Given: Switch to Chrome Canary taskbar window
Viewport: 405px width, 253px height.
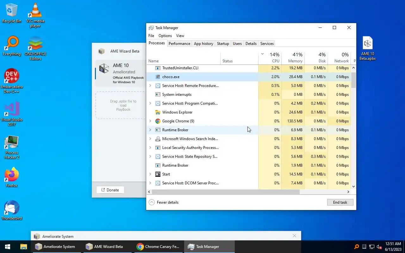Looking at the screenshot, I should [158, 247].
